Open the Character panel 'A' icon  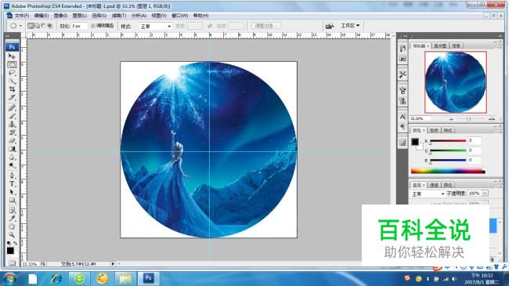click(x=403, y=117)
